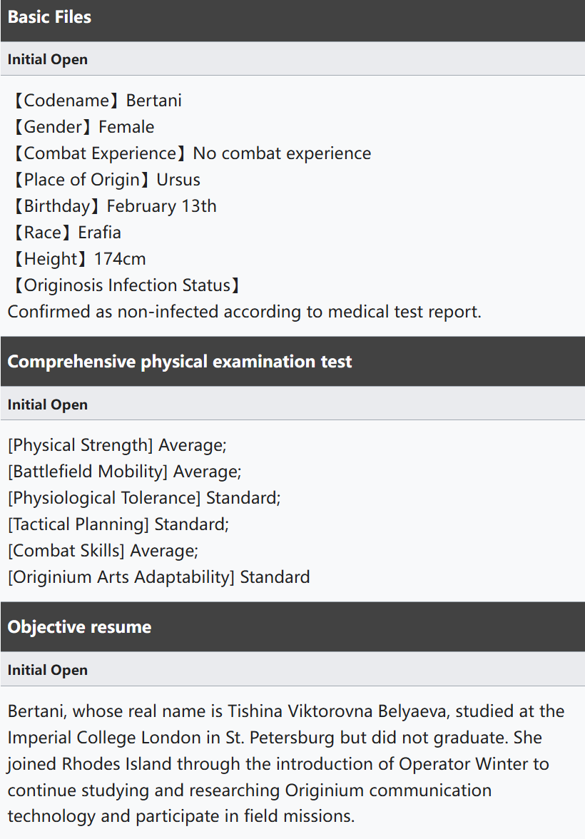Screen dimensions: 585x839
Task: Expand Comprehensive physical examination test header
Action: pyautogui.click(x=180, y=362)
